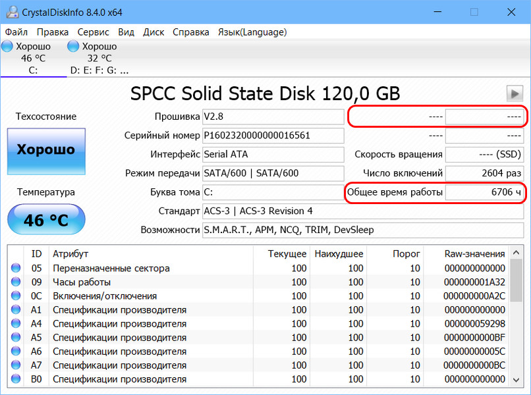Image resolution: width=531 pixels, height=395 pixels.
Task: Click the Интерфейс field Serial ATA
Action: click(x=273, y=155)
